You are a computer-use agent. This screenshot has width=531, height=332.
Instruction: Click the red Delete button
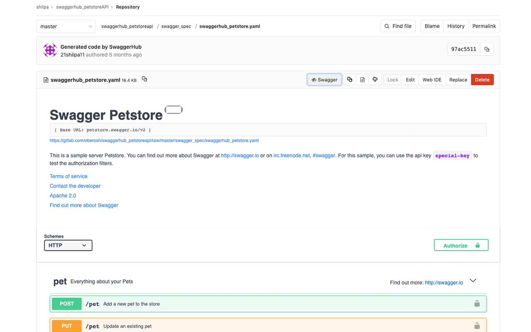(x=482, y=80)
